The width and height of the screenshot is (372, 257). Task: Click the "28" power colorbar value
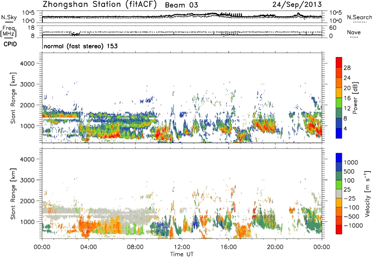pos(347,68)
